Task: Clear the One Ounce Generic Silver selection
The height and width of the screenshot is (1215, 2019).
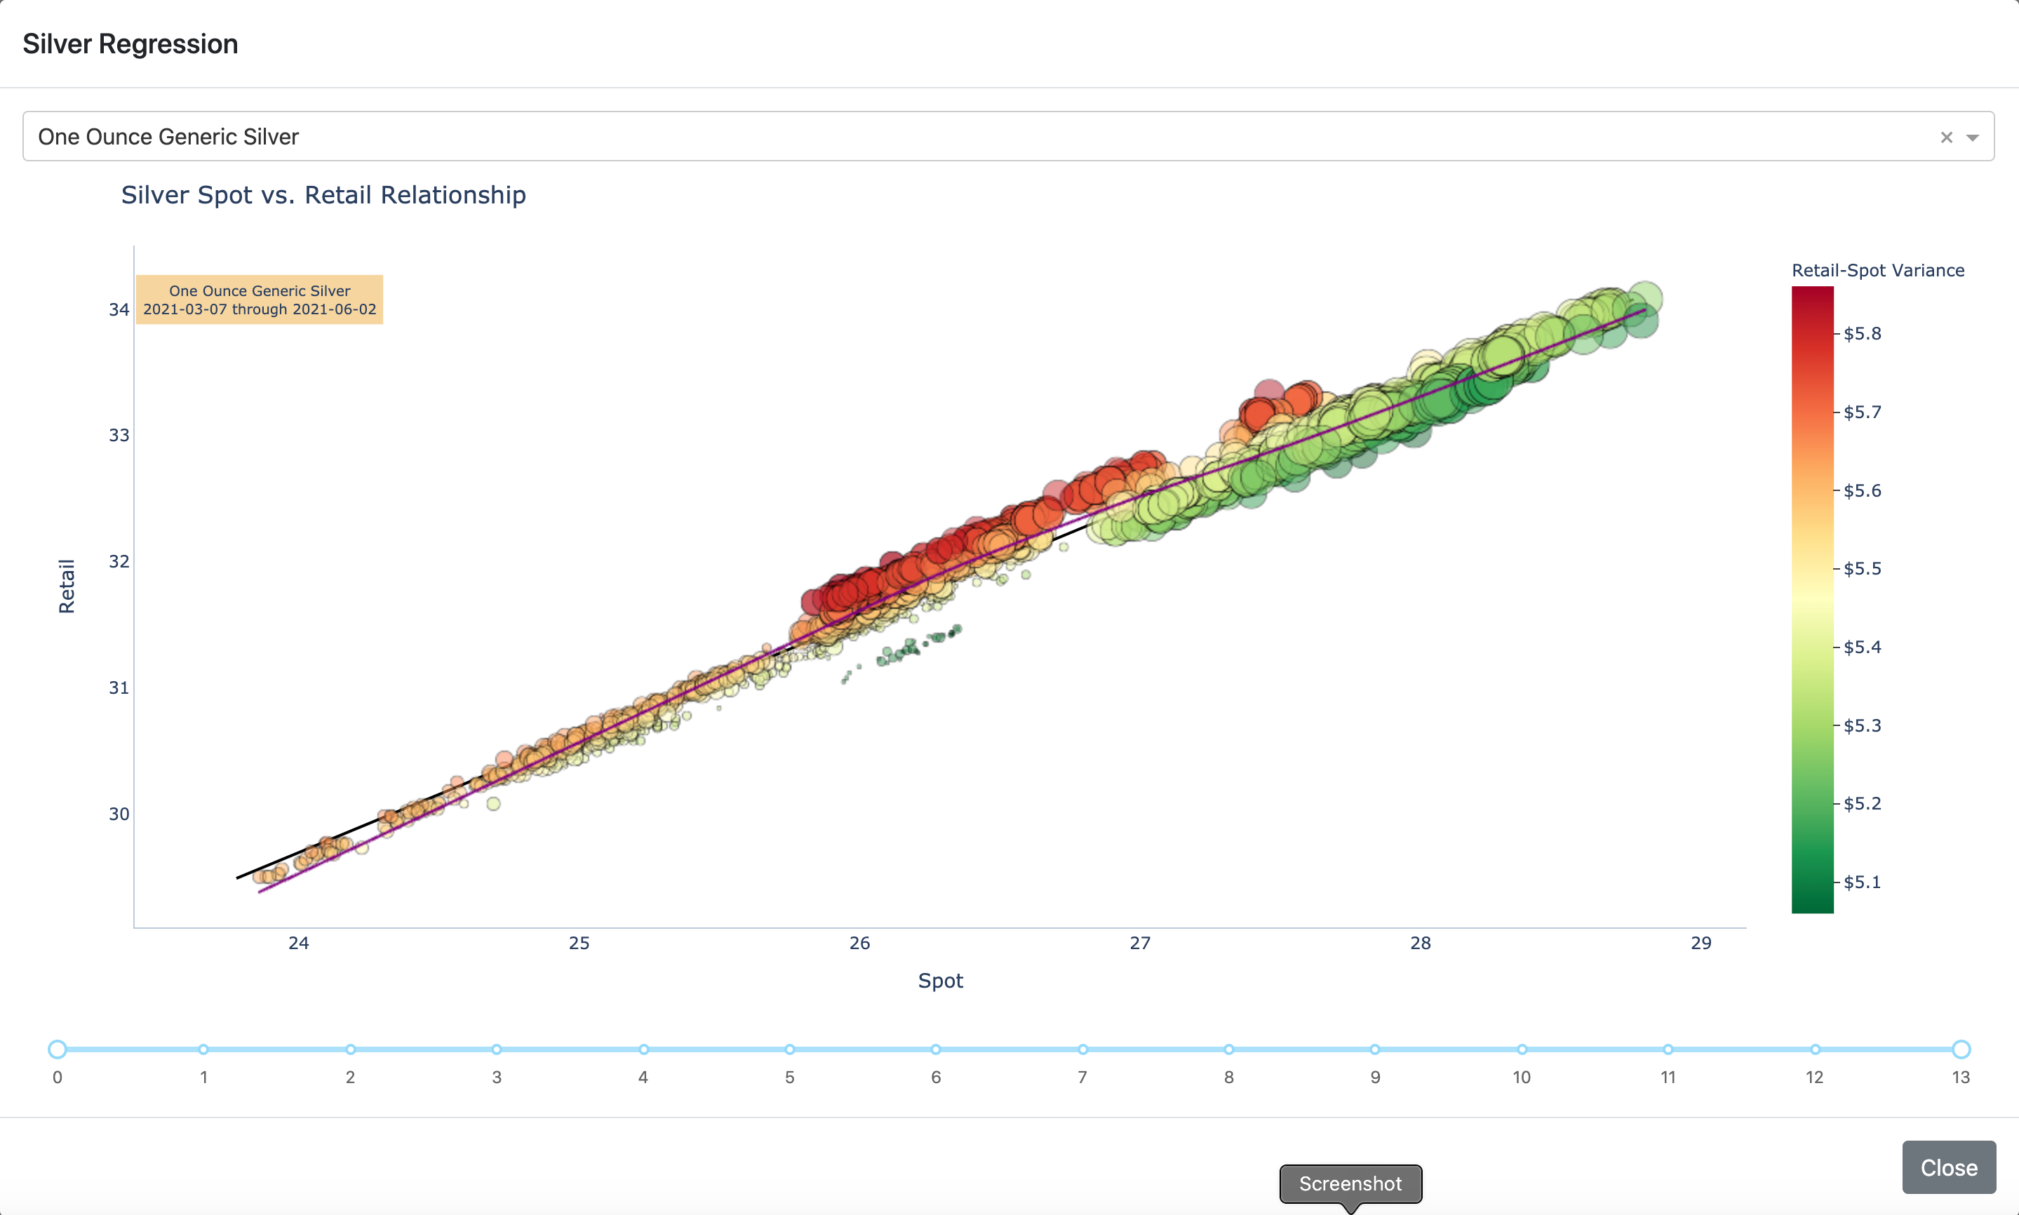Action: [1946, 137]
